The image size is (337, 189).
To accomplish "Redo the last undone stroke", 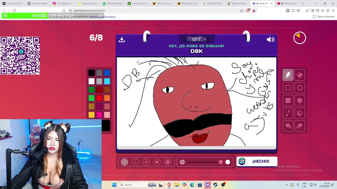I will click(x=300, y=126).
